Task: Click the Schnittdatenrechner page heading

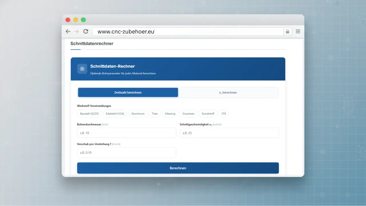Action: coord(92,43)
